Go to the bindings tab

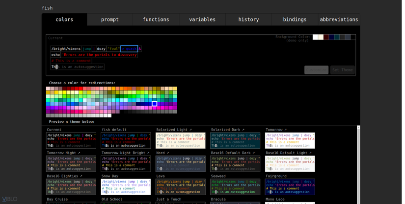(295, 20)
